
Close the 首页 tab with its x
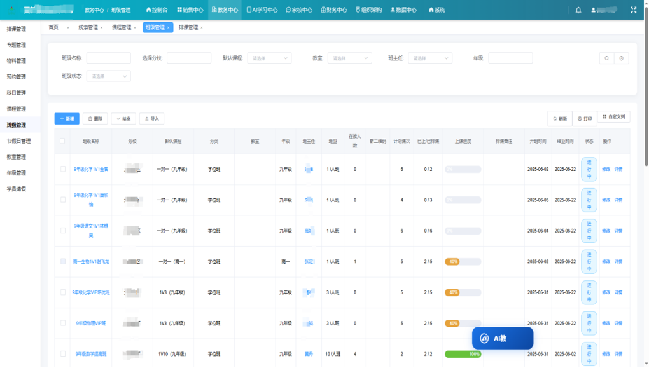(x=68, y=28)
